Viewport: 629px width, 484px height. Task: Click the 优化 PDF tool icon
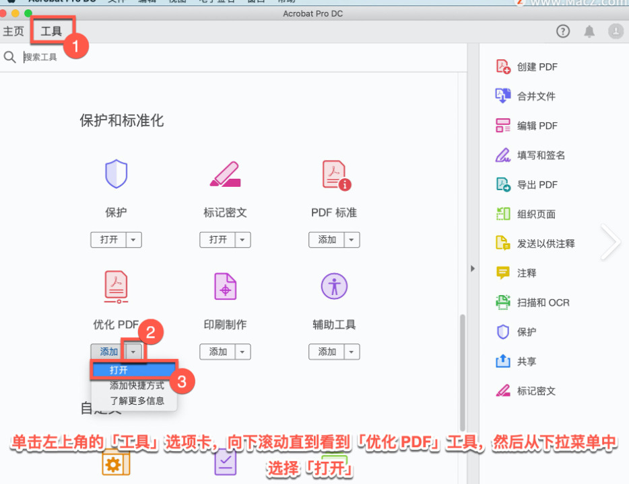117,286
